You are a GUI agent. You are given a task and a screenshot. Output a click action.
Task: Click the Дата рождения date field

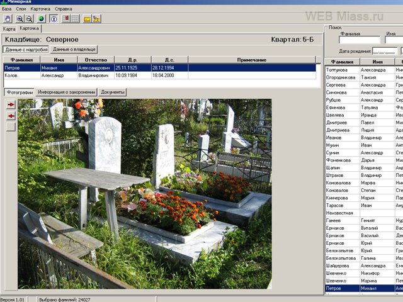coord(384,51)
